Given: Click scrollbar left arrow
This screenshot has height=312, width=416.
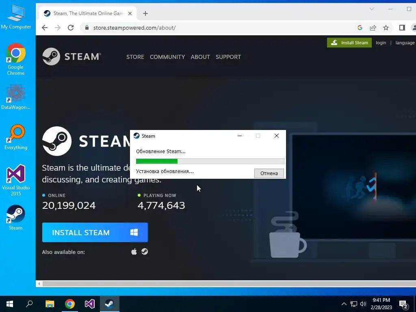Looking at the screenshot, I should (x=39, y=284).
